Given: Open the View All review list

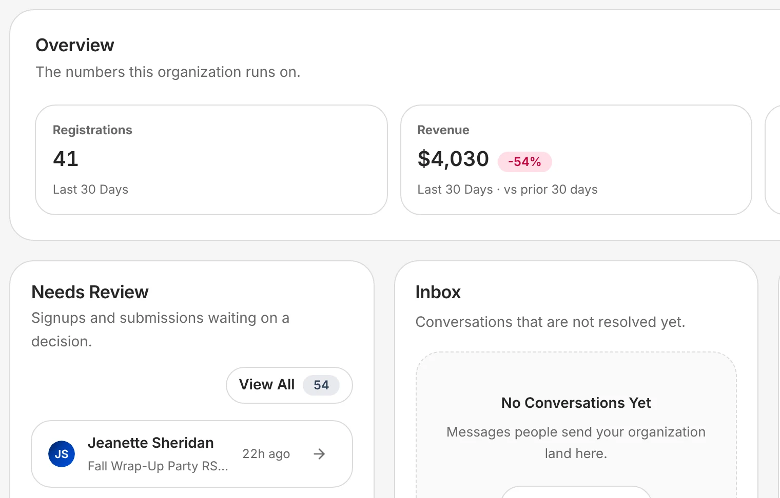Looking at the screenshot, I should (289, 385).
